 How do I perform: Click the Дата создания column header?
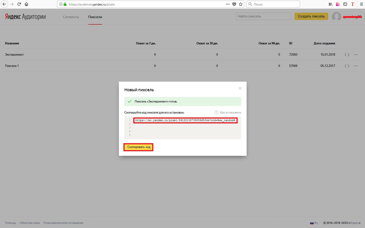click(325, 43)
